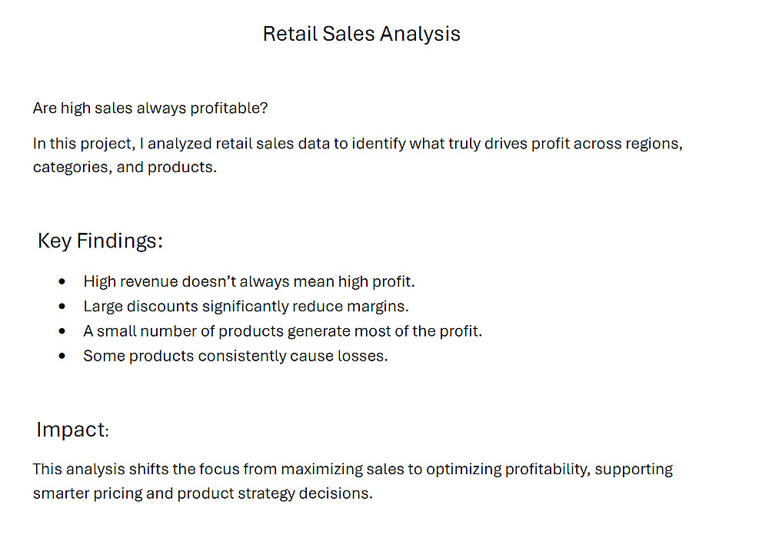The width and height of the screenshot is (769, 538).
Task: Place cursor in the 'In this project' paragraph
Action: pos(308,144)
